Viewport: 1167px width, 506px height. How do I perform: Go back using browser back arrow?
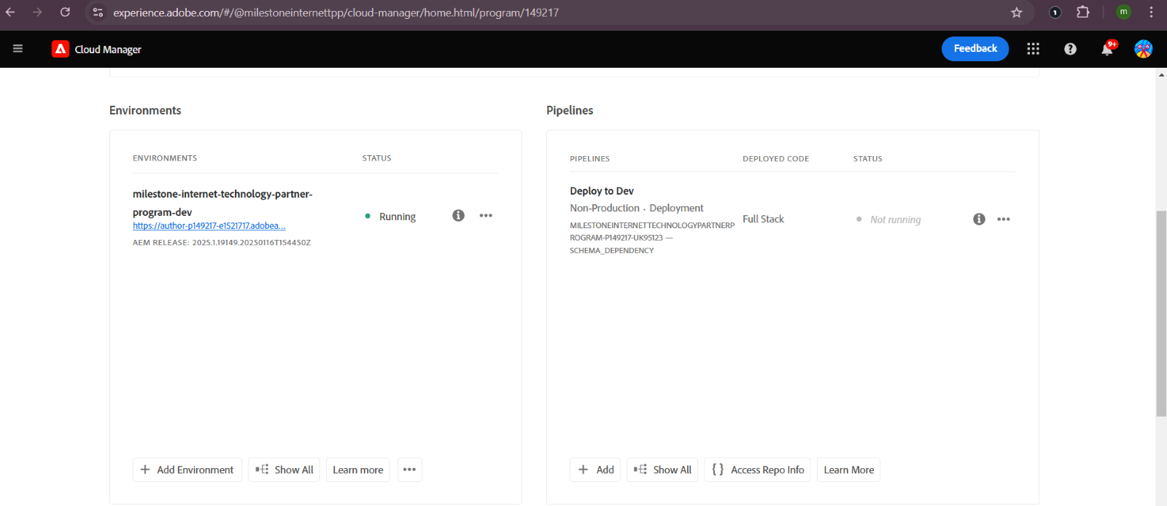(10, 12)
